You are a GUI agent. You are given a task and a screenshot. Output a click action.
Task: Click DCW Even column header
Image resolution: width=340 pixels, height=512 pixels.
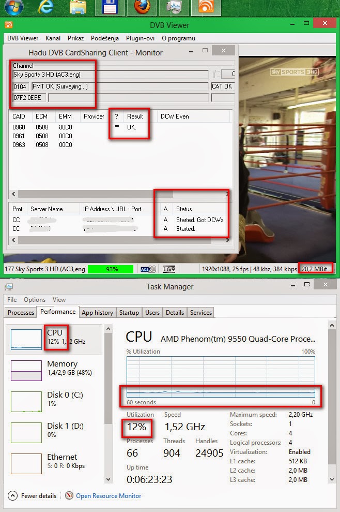pos(175,116)
